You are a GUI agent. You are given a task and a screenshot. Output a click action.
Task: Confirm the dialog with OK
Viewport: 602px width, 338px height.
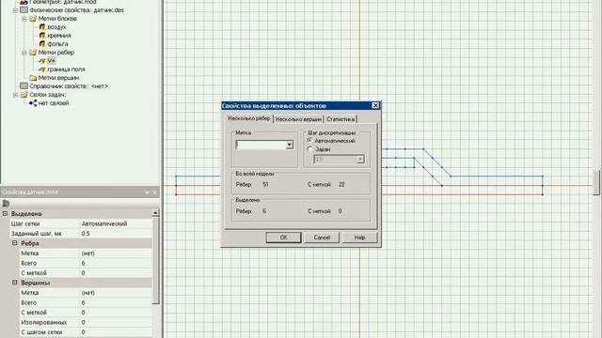point(283,238)
